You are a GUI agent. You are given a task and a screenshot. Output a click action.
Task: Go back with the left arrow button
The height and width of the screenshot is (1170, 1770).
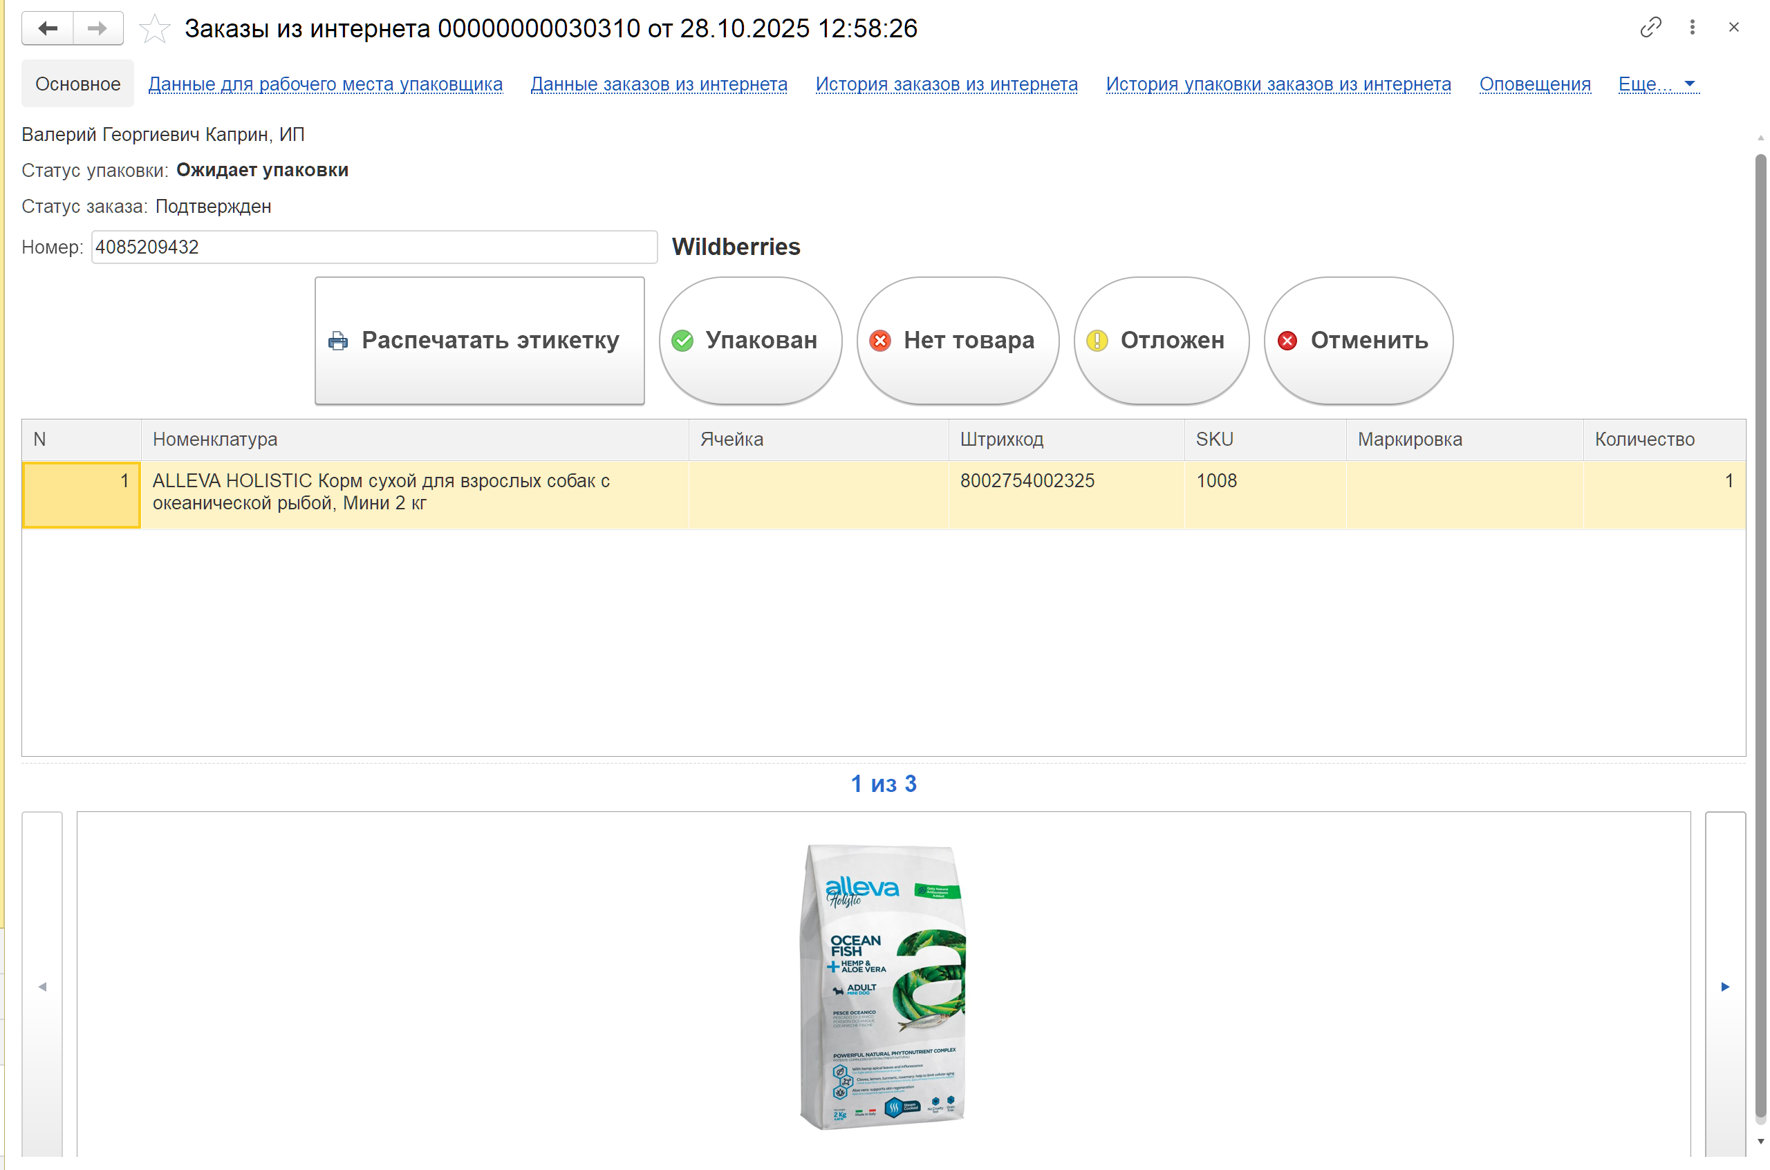tap(48, 28)
